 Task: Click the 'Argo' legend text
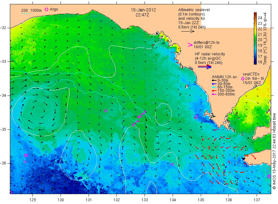54,9
